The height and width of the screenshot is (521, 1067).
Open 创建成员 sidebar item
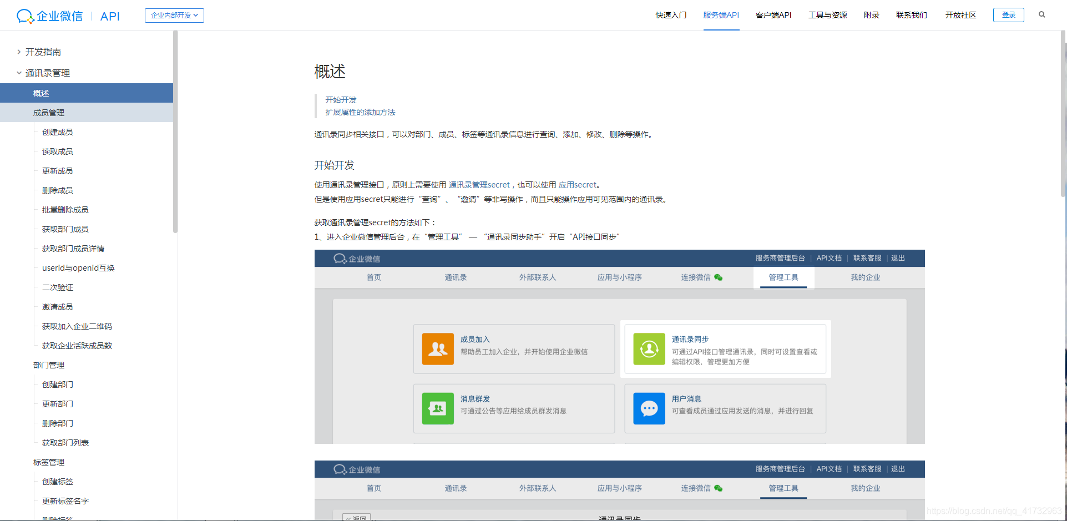tap(57, 132)
